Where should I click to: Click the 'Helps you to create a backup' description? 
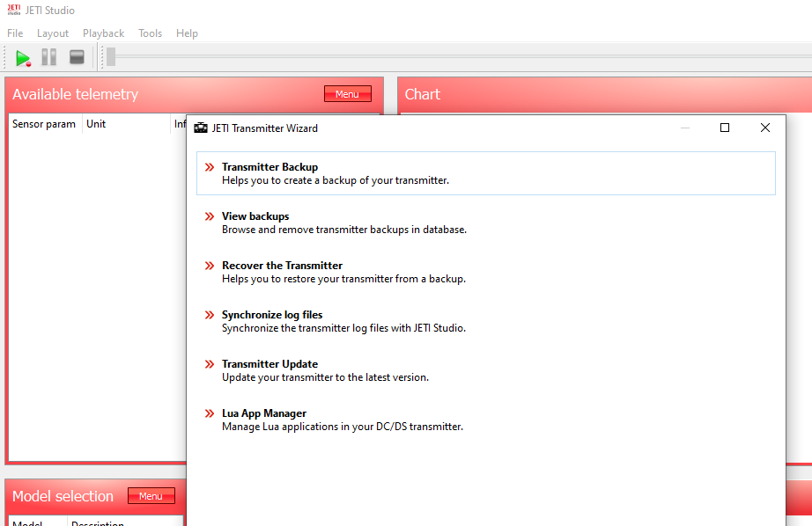click(x=336, y=180)
